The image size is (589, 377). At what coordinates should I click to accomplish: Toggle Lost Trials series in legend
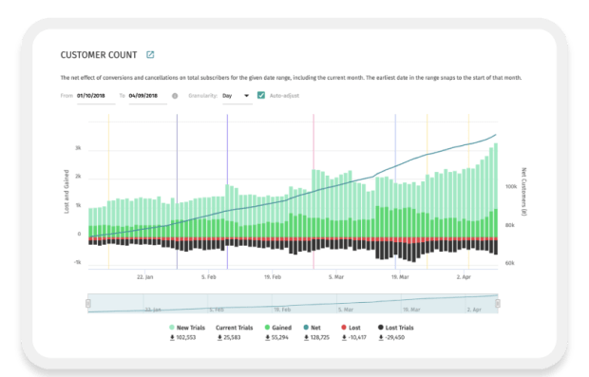pyautogui.click(x=395, y=328)
